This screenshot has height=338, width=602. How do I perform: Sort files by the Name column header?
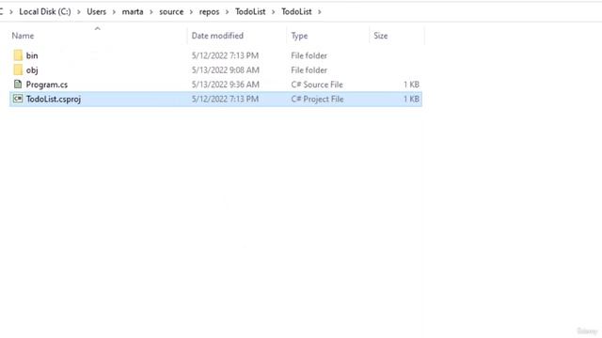(23, 36)
